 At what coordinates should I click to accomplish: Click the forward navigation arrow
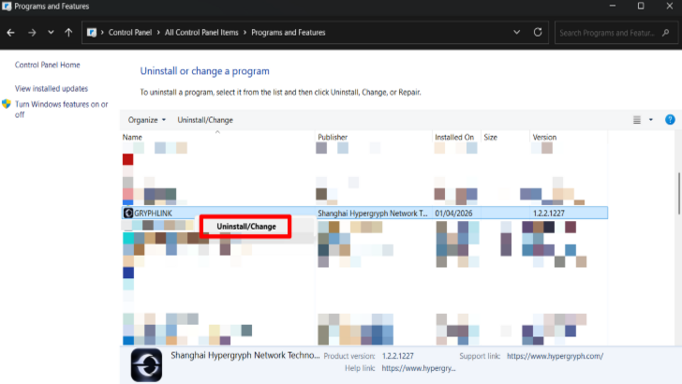pos(32,33)
